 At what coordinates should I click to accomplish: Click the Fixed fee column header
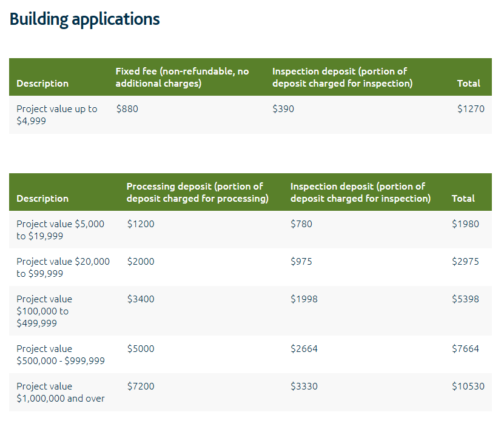pyautogui.click(x=182, y=78)
